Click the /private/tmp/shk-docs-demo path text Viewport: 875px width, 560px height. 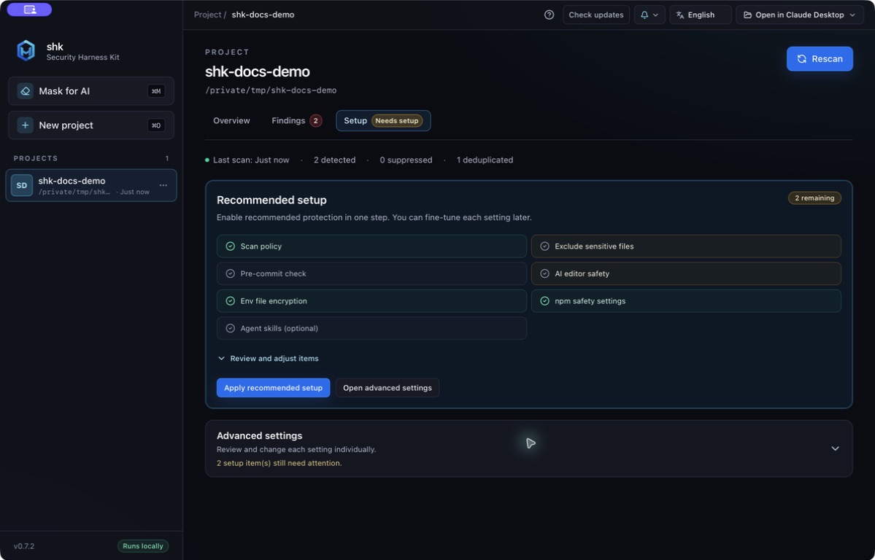pyautogui.click(x=271, y=90)
